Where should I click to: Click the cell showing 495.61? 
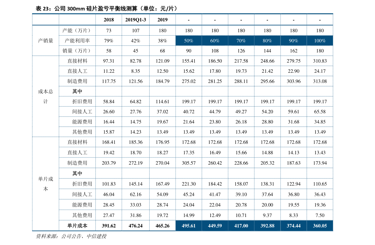tap(189, 225)
